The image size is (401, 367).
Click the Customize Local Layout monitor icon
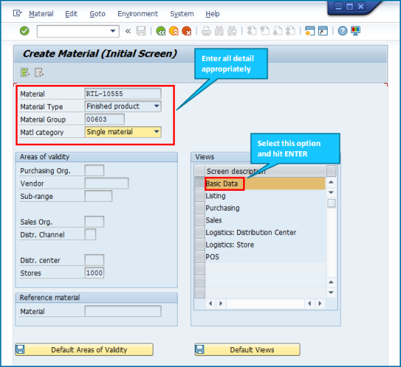click(x=355, y=31)
